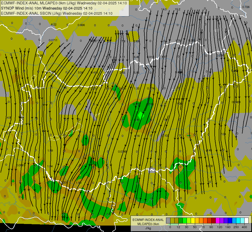Click the map value 1.04
252x232 pixels.
pyautogui.click(x=50, y=166)
